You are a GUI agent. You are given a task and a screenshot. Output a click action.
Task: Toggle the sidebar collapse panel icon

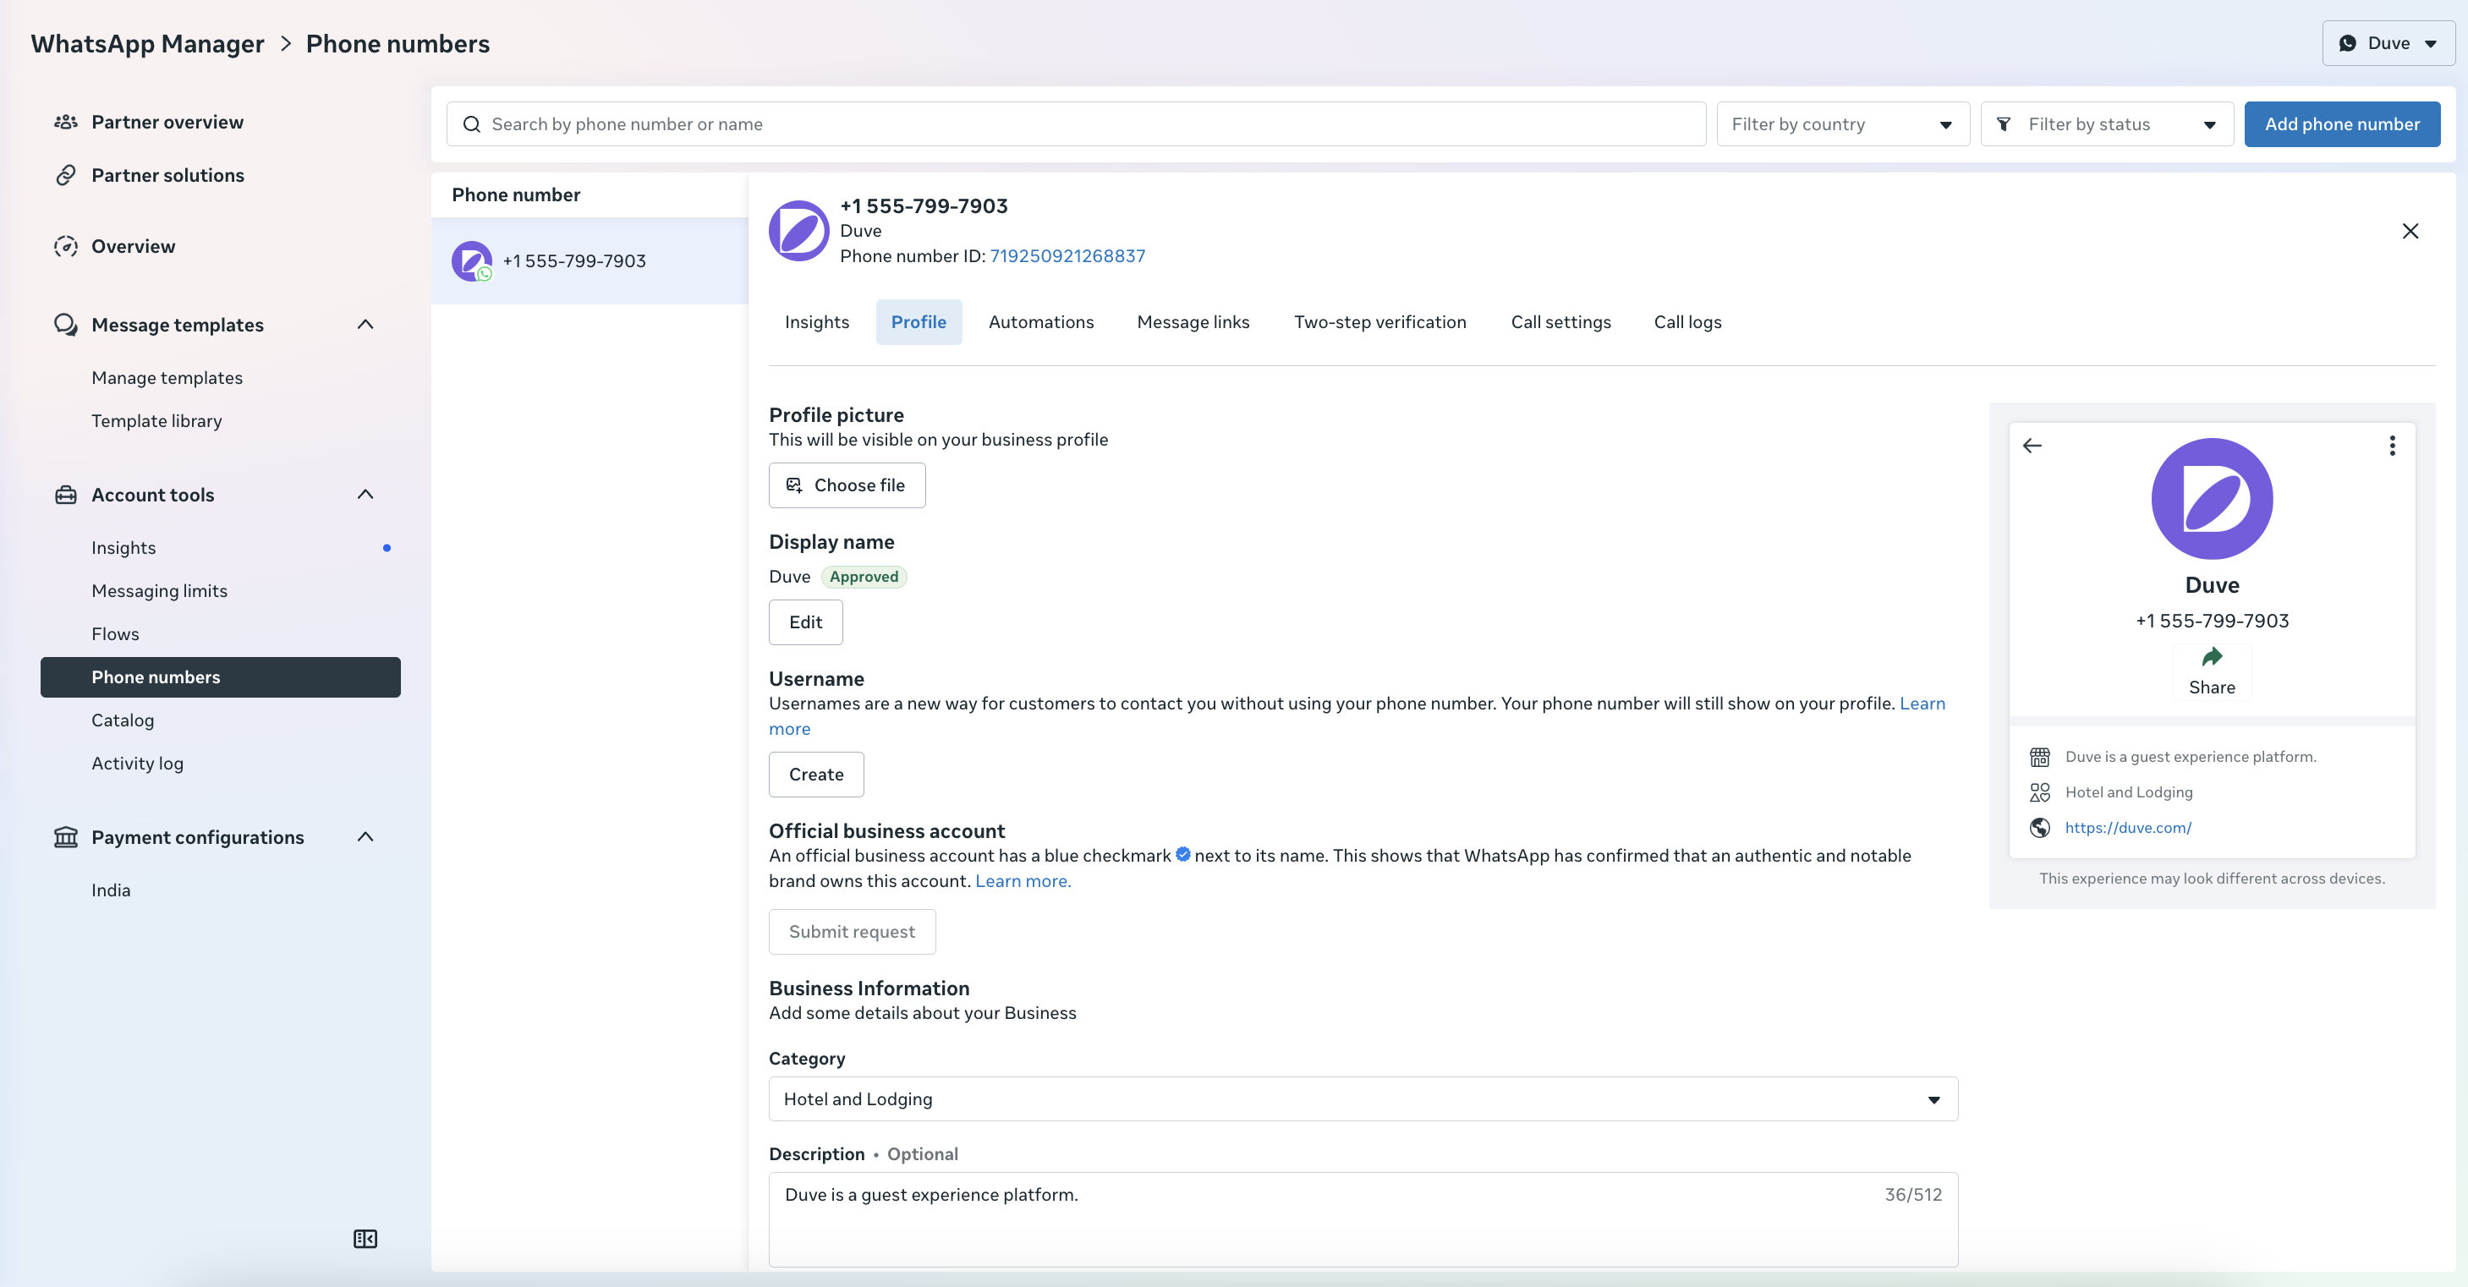point(365,1238)
